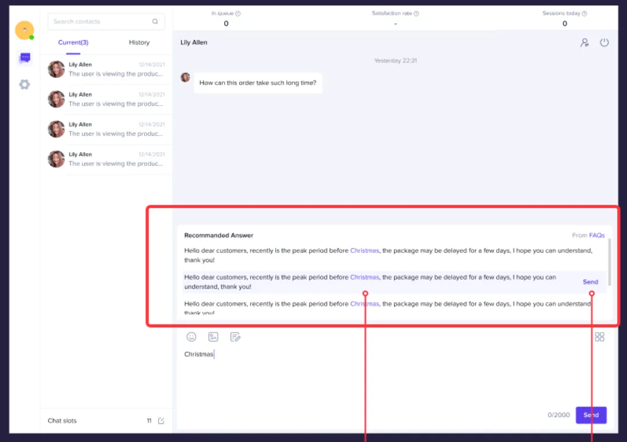Open the emoji picker

pos(192,337)
